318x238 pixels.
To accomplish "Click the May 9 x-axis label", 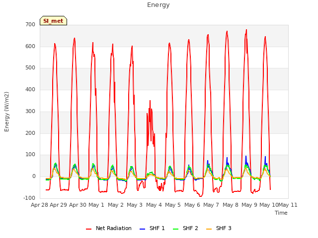I will point(249,205).
